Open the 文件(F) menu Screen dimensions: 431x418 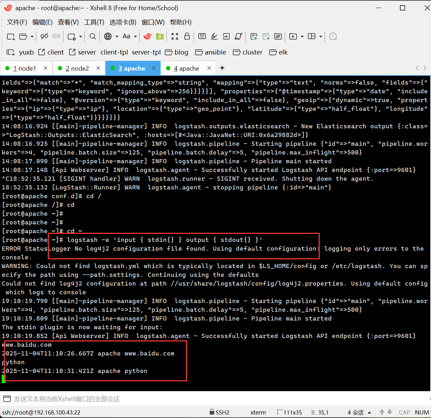[x=17, y=22]
